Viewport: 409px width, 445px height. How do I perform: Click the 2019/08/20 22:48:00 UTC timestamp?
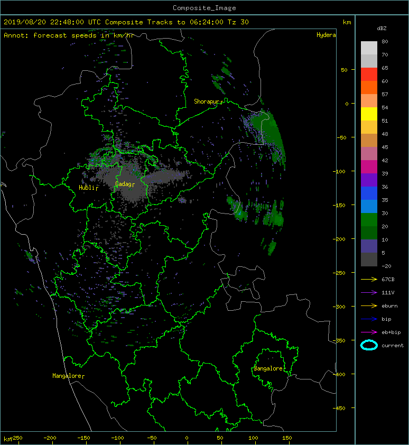pyautogui.click(x=52, y=22)
